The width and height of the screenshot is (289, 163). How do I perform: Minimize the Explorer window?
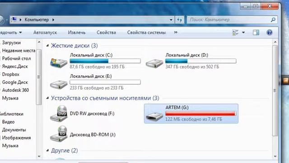245,6
